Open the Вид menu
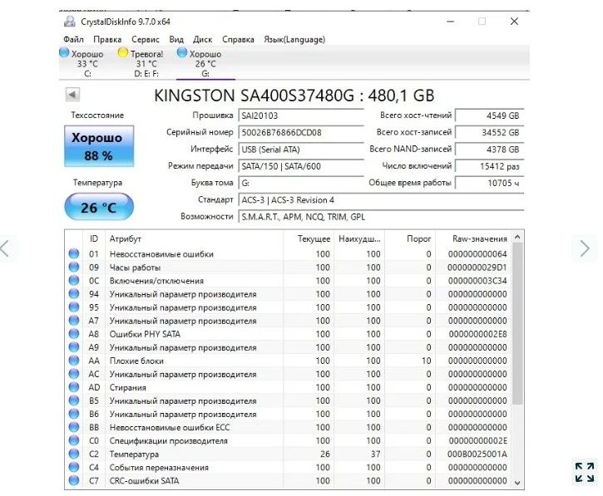 click(176, 39)
